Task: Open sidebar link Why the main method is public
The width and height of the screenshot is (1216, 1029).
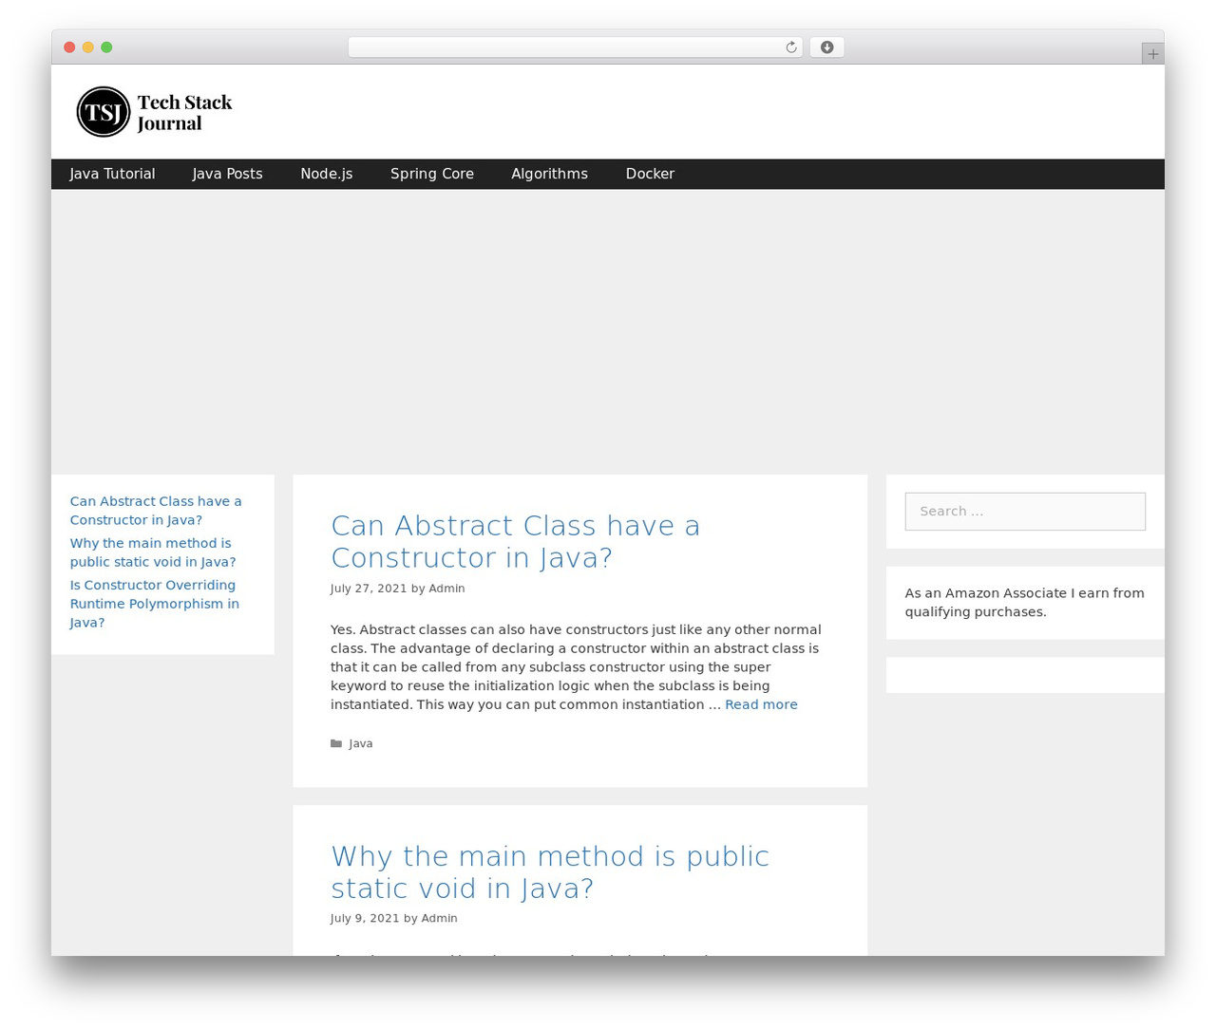Action: (x=153, y=552)
